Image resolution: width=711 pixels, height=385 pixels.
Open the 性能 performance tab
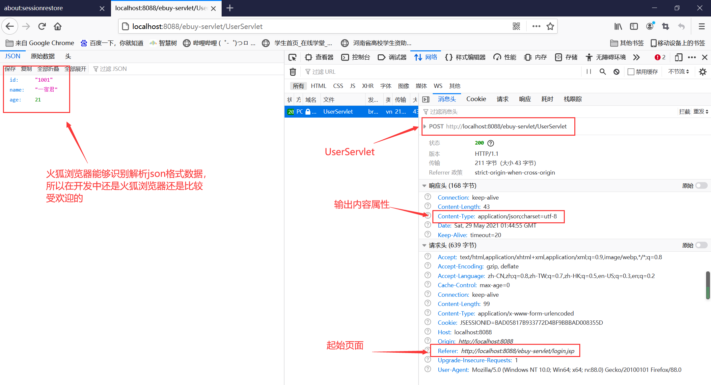click(505, 57)
